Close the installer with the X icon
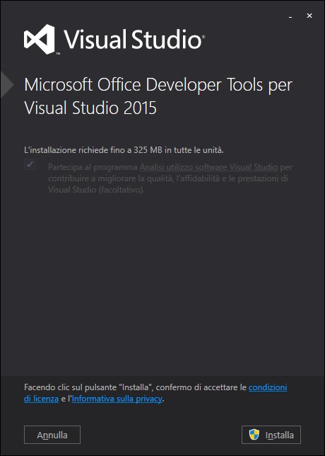This screenshot has height=456, width=325. [309, 16]
